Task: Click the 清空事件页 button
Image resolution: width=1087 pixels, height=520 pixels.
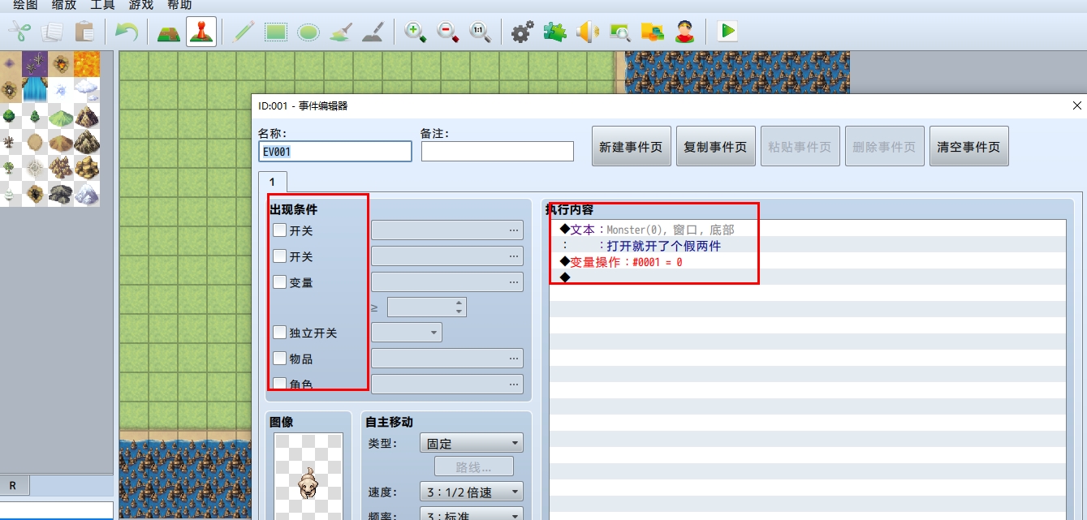Action: click(968, 147)
